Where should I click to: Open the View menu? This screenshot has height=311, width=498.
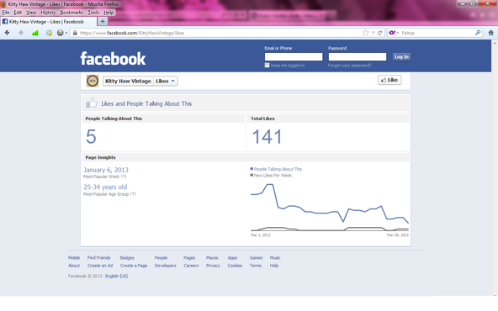(x=31, y=13)
